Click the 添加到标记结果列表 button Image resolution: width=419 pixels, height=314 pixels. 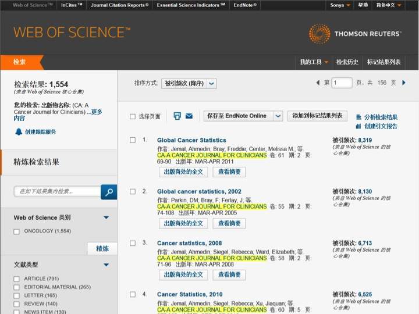coord(317,116)
